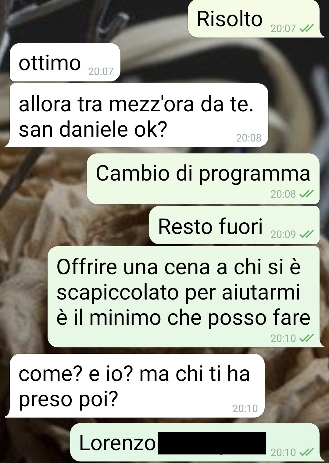Select the 'Cambio di programma' message
The height and width of the screenshot is (463, 329).
[x=203, y=178]
